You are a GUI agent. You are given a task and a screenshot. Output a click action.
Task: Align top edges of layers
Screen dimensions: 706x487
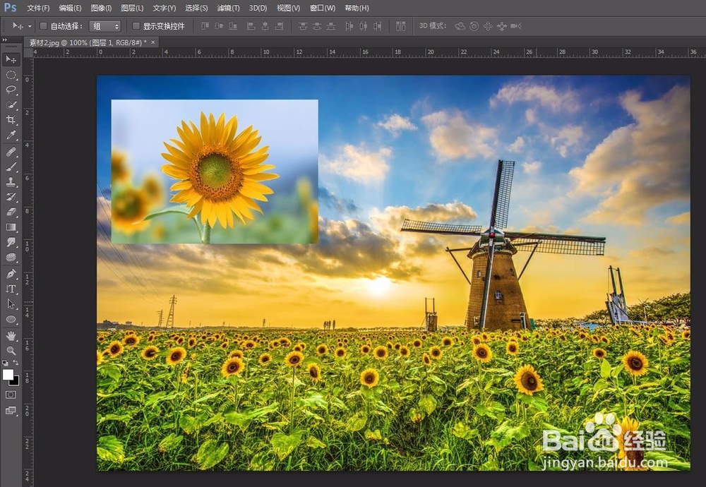click(x=205, y=26)
